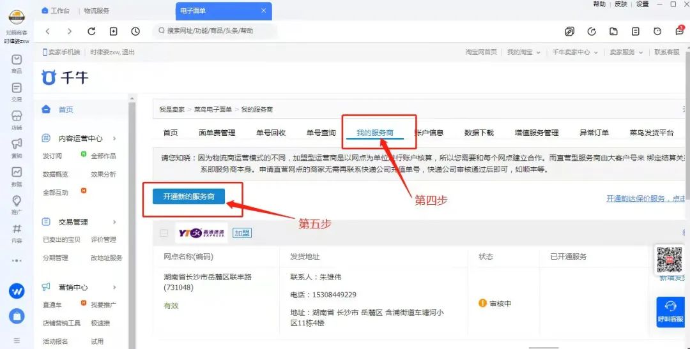This screenshot has height=349, width=690.
Task: Switch to the 我的服务商 tab
Action: point(375,133)
